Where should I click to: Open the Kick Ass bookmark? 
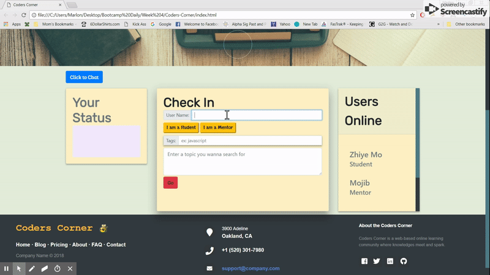coord(135,24)
